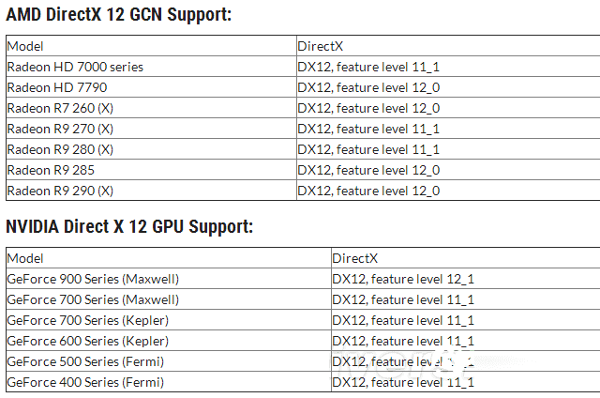Click GeForce 700 Series (Kepler) cell
The height and width of the screenshot is (398, 600).
click(x=87, y=320)
